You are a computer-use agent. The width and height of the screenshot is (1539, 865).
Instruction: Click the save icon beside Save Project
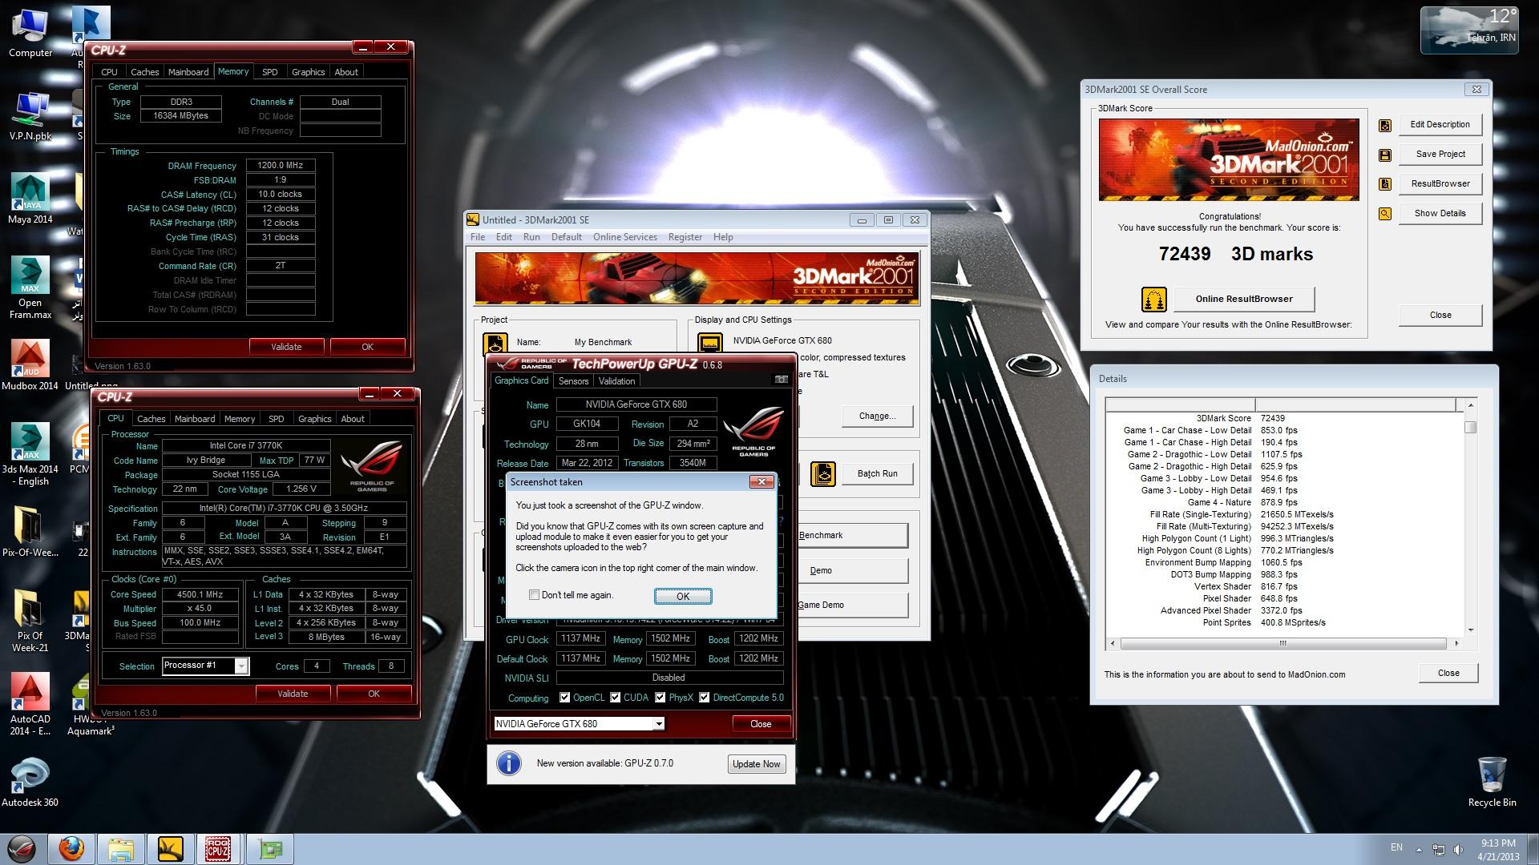1384,155
